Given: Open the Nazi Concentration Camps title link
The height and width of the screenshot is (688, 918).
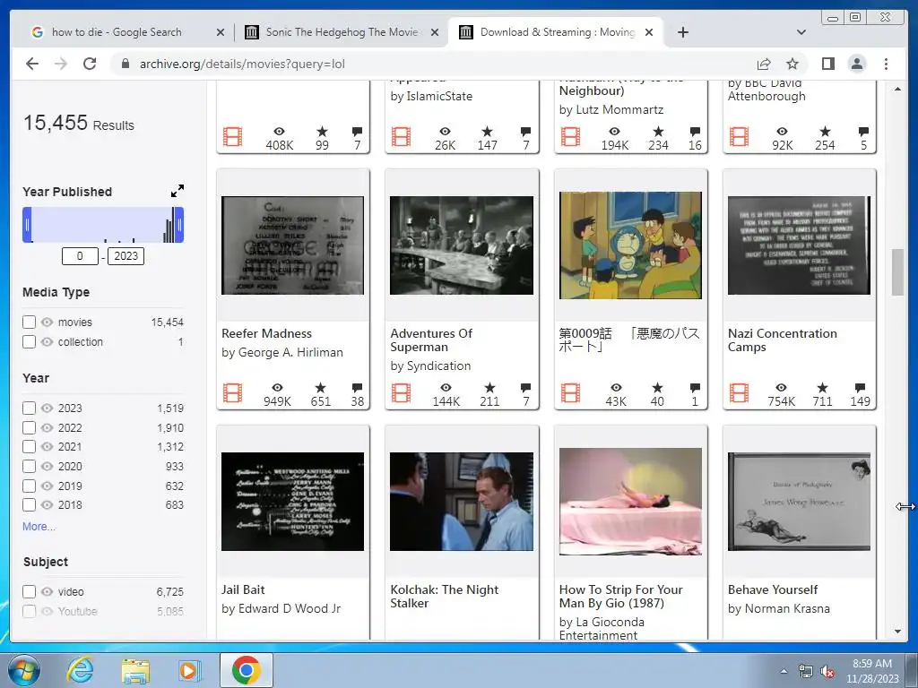Looking at the screenshot, I should click(782, 340).
